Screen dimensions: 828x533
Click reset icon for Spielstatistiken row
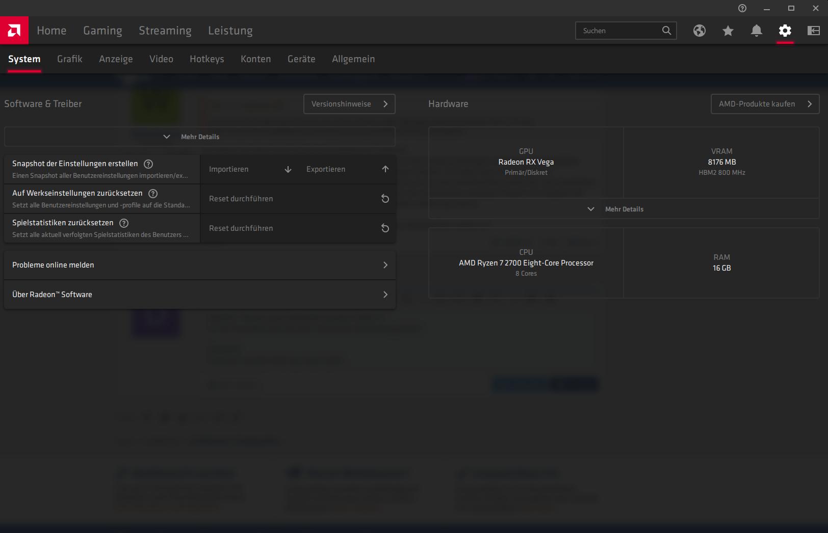pyautogui.click(x=385, y=228)
